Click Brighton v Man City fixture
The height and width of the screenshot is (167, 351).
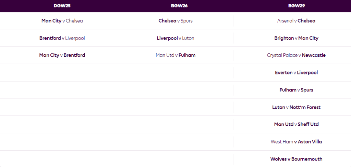296,38
